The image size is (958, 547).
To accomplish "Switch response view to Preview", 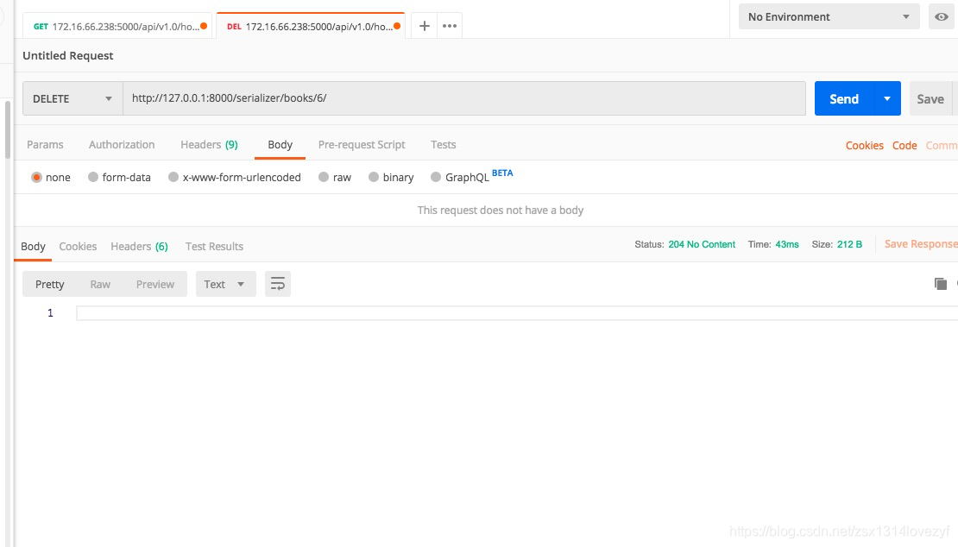I will tap(155, 284).
